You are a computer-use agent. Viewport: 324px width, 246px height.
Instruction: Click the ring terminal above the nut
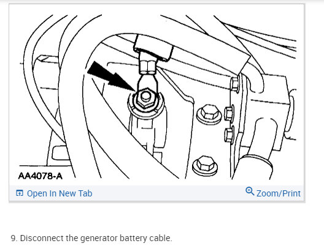click(x=147, y=83)
